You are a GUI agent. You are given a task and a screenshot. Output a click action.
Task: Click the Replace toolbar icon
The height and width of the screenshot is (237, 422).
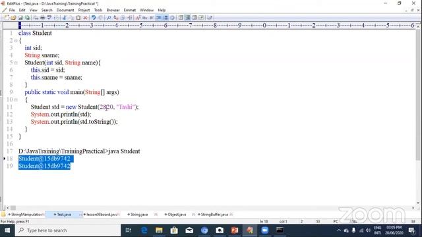[x=116, y=18]
